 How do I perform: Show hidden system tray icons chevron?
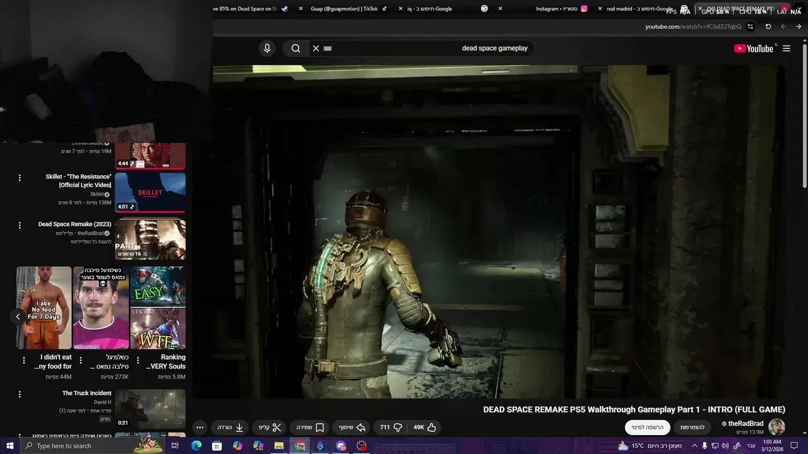[x=694, y=446]
